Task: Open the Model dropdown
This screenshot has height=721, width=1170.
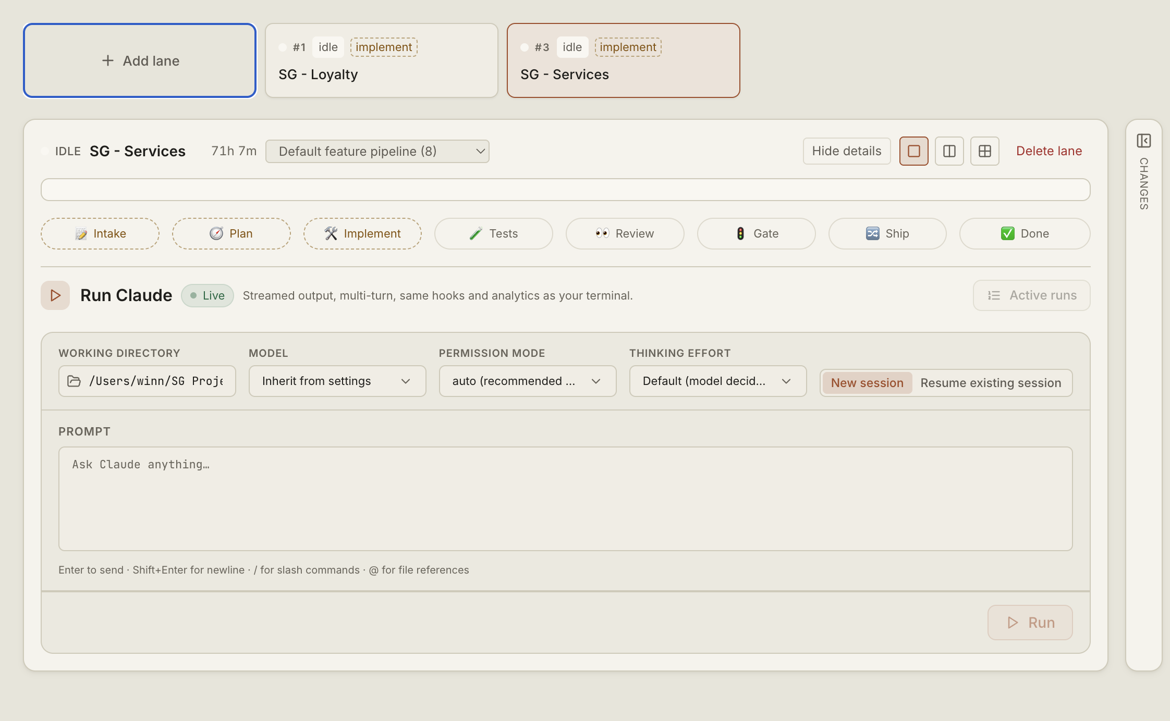Action: coord(337,381)
